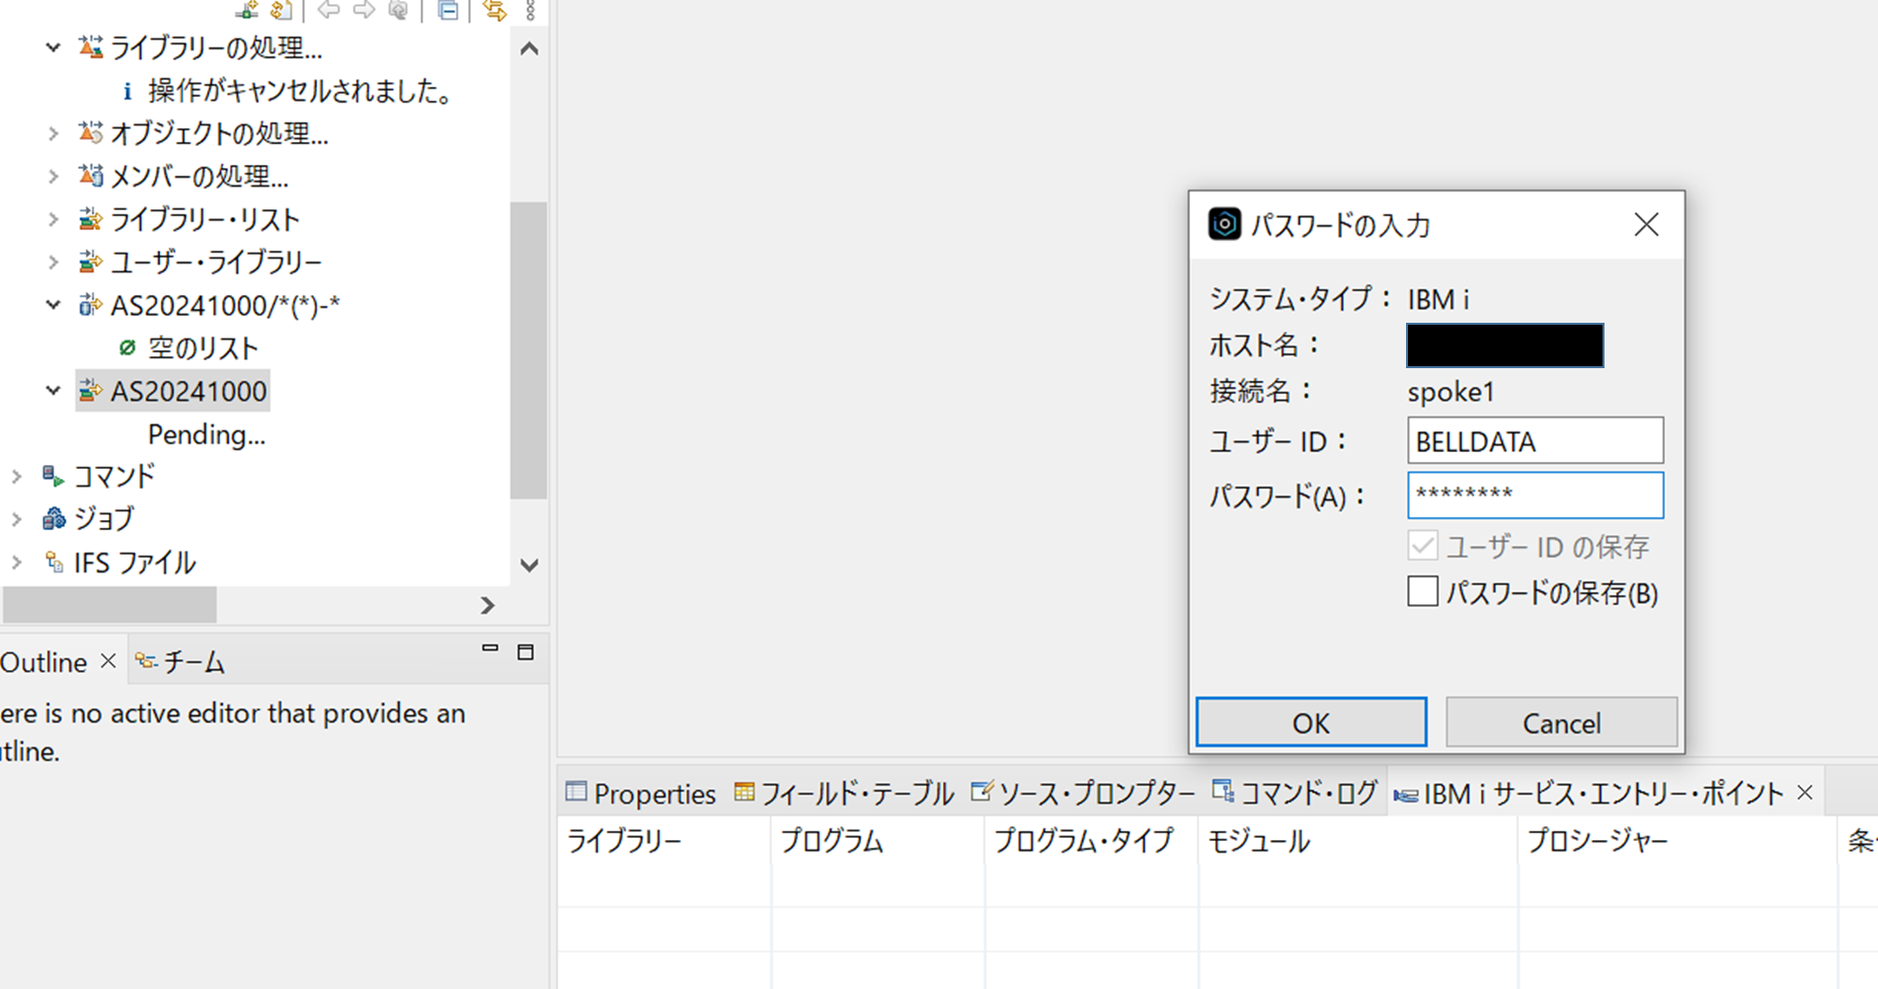The image size is (1878, 989).
Task: Click the tree's scroll-right arrow
Action: pos(487,605)
